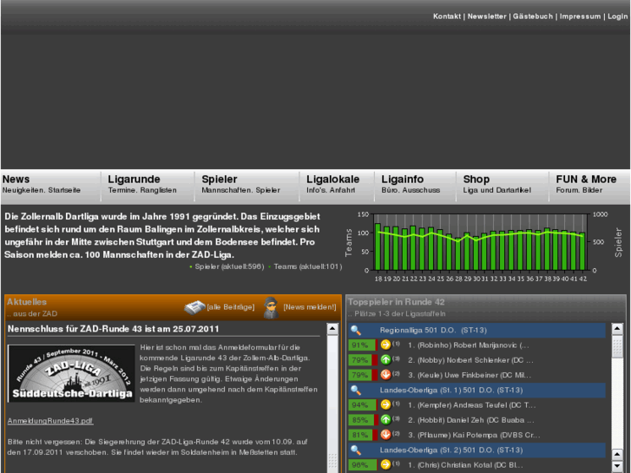Click the 91% bar for Robert Marijanovic
The width and height of the screenshot is (631, 473).
click(x=363, y=345)
